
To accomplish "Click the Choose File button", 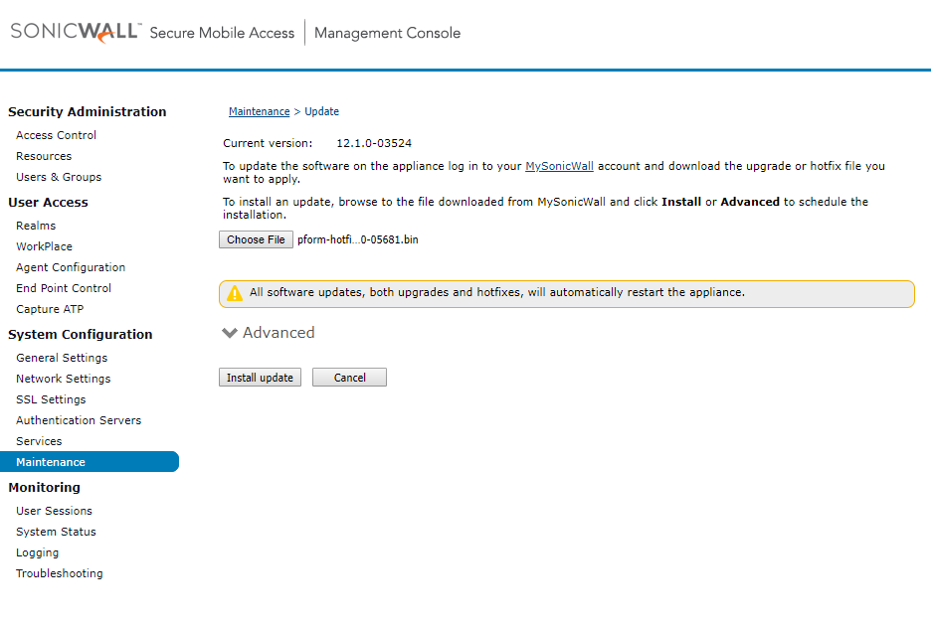I will point(256,239).
